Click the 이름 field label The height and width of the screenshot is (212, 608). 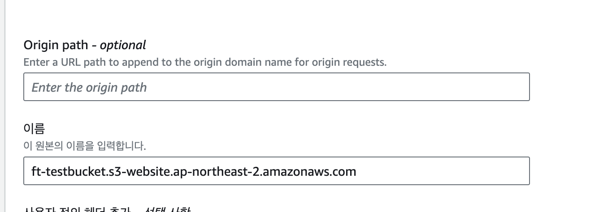[34, 129]
